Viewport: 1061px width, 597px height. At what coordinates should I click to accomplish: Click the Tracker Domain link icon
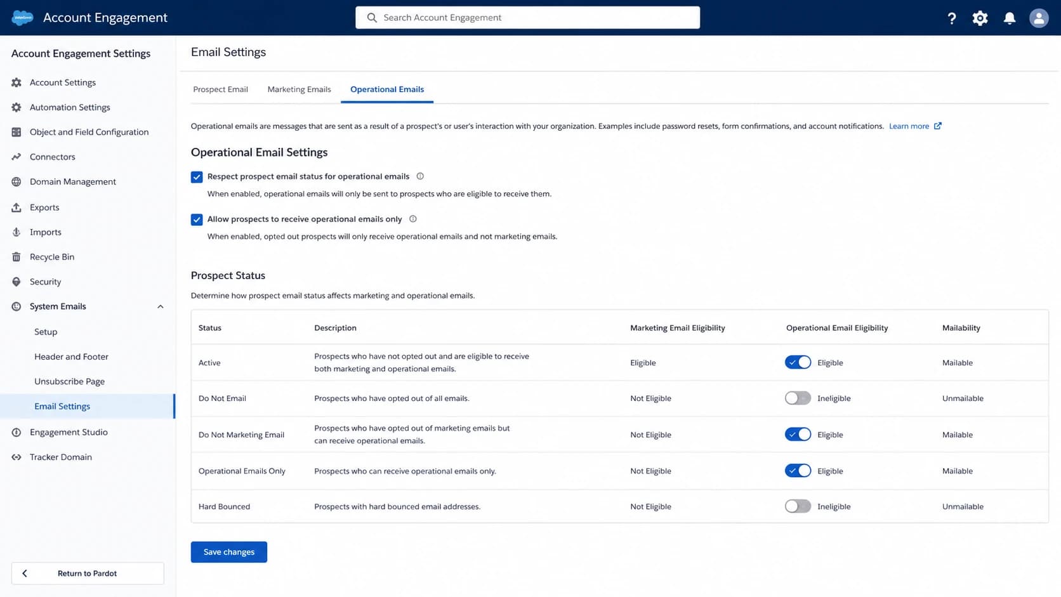coord(16,457)
